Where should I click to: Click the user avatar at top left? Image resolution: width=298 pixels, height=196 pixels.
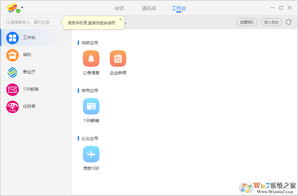tap(13, 8)
